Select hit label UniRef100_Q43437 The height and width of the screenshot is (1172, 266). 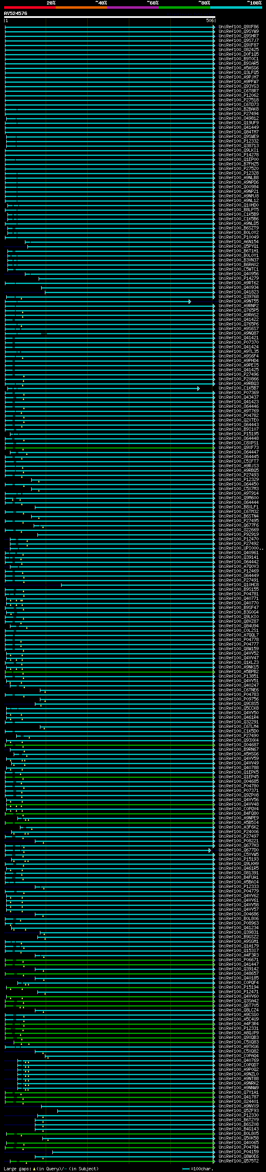pos(239,397)
